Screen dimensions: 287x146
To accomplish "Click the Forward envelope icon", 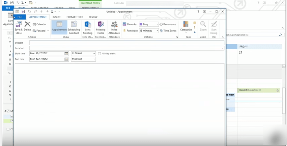I will point(34,30).
